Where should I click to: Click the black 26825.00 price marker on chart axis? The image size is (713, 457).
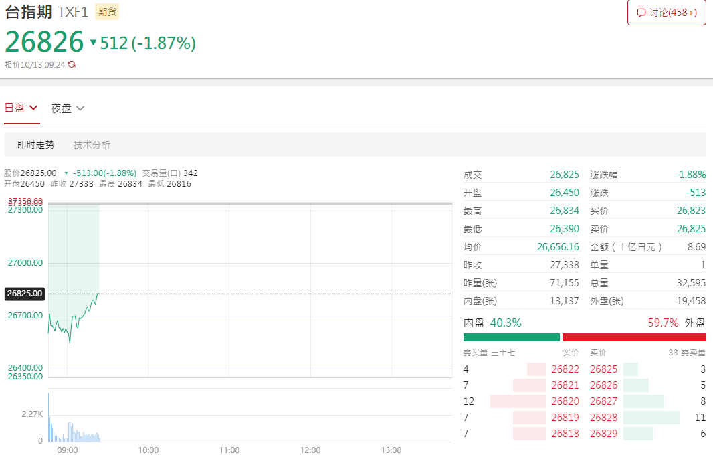coord(25,294)
